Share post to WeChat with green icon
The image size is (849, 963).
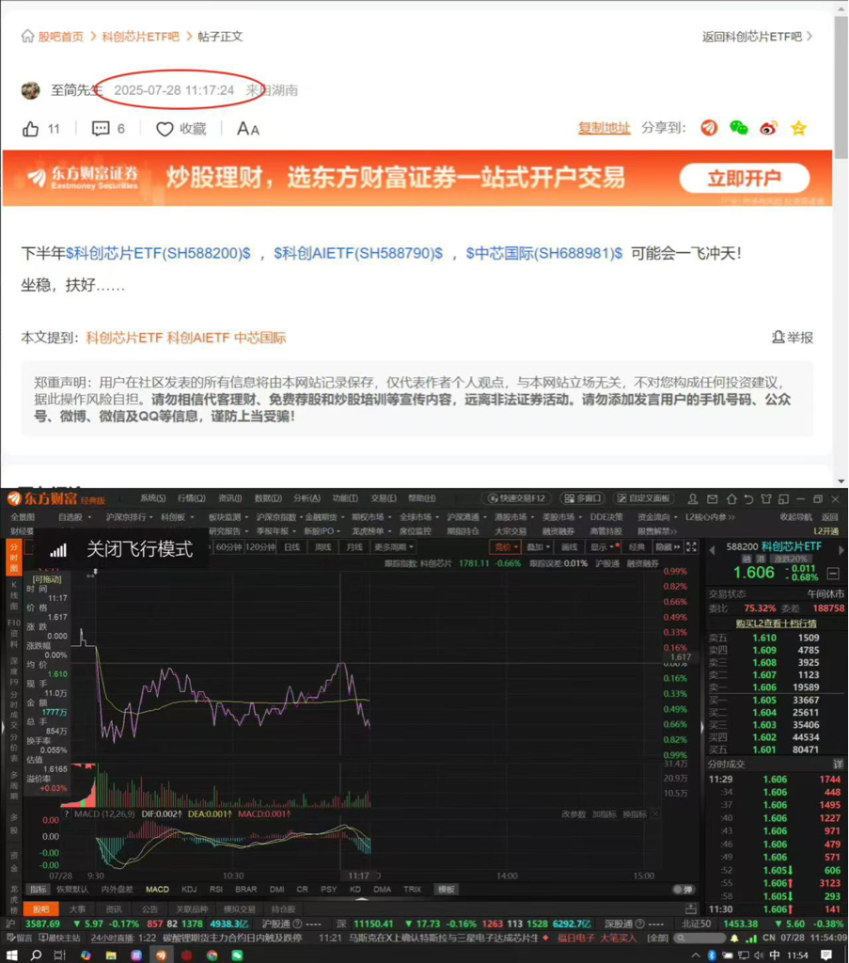click(738, 128)
